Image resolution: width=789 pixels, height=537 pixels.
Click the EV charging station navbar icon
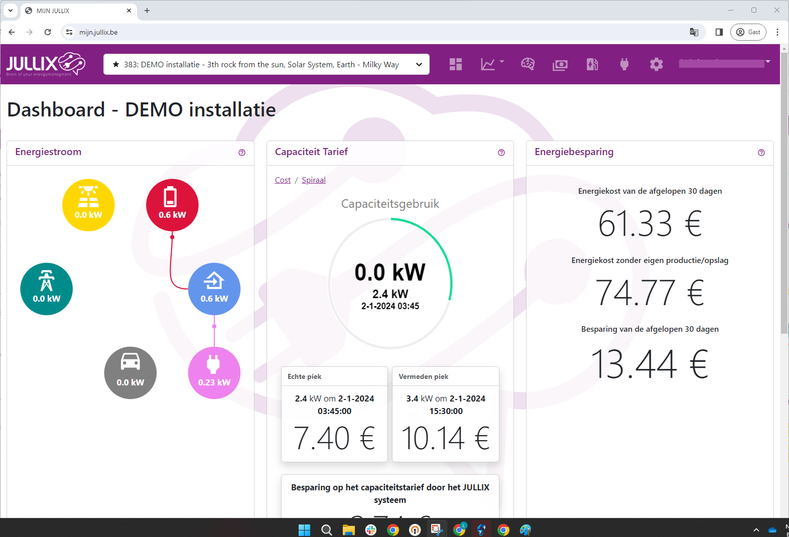tap(592, 64)
